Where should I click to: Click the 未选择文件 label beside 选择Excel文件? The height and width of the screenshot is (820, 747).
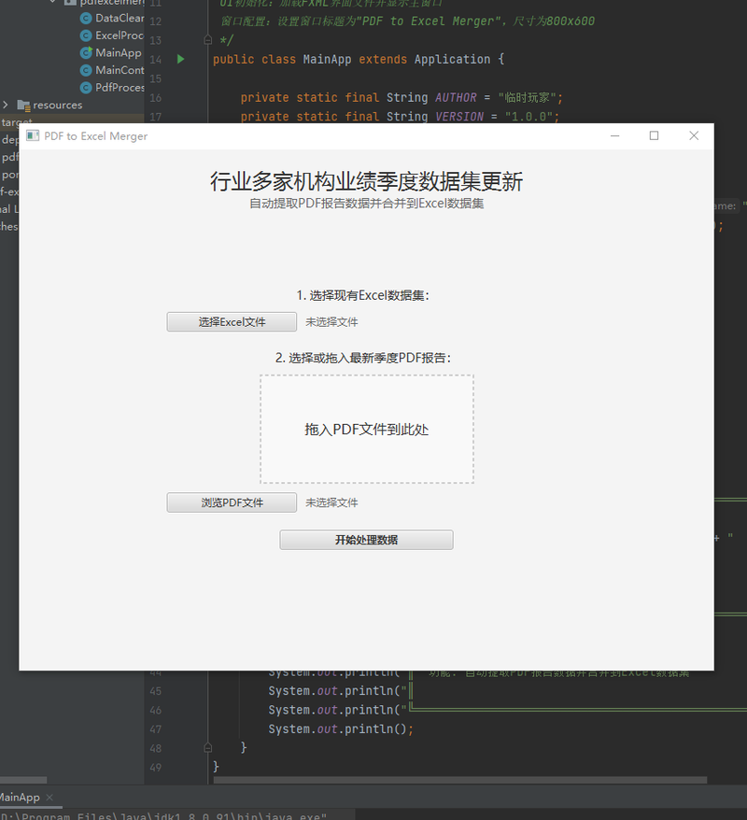(x=331, y=322)
